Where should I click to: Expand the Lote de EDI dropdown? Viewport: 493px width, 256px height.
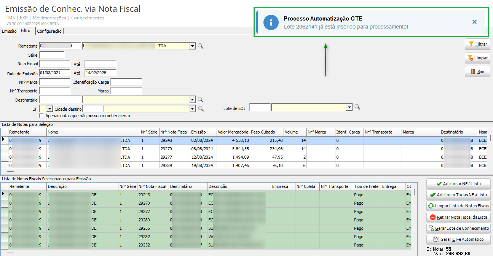pyautogui.click(x=349, y=108)
